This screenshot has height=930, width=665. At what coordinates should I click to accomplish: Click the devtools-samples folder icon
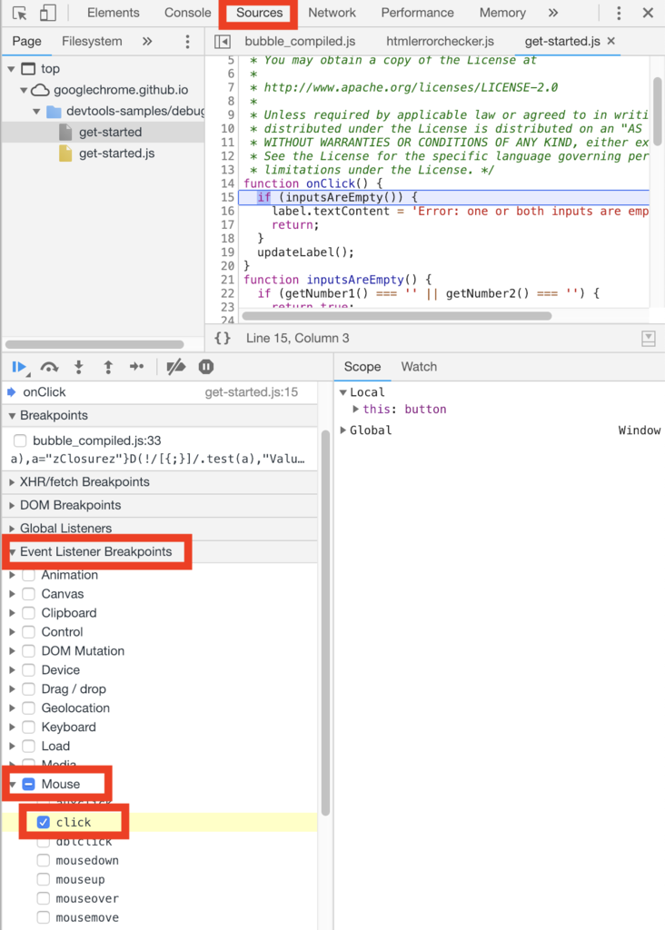pyautogui.click(x=54, y=112)
